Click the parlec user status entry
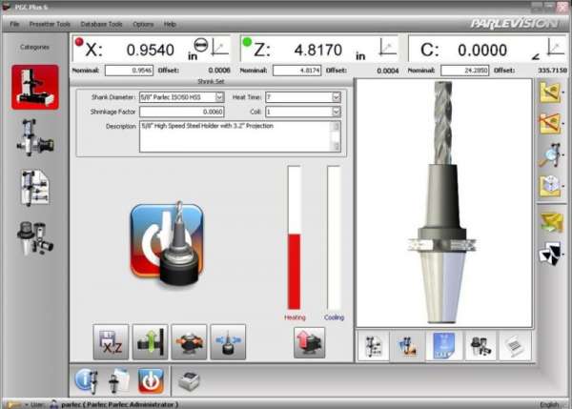This screenshot has width=572, height=409. pos(120,404)
